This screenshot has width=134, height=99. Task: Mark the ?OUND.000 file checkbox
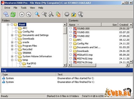click(70, 28)
